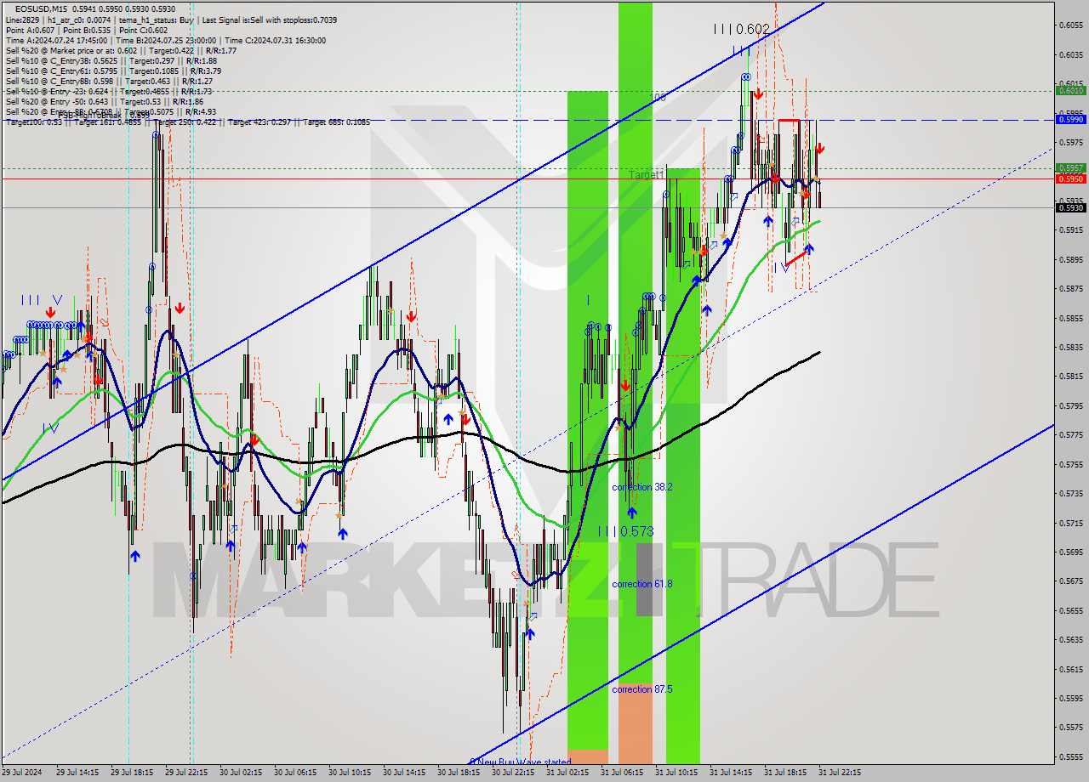
Task: Click the 'I I I 0.573' wave label
Action: [x=625, y=531]
